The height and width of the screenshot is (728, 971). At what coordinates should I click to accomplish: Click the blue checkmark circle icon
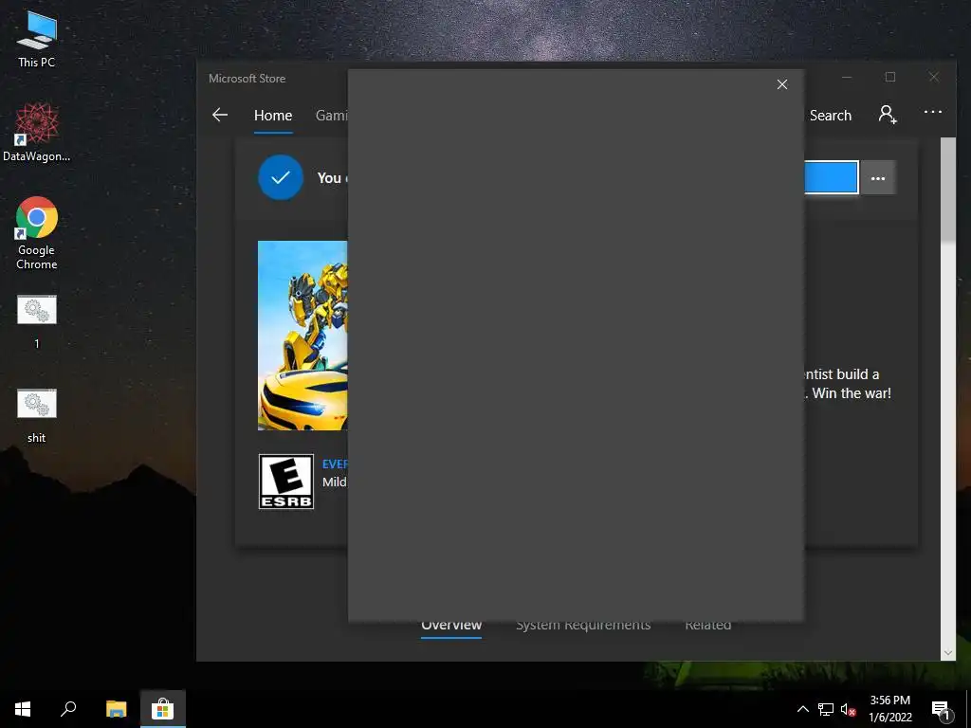pyautogui.click(x=281, y=177)
